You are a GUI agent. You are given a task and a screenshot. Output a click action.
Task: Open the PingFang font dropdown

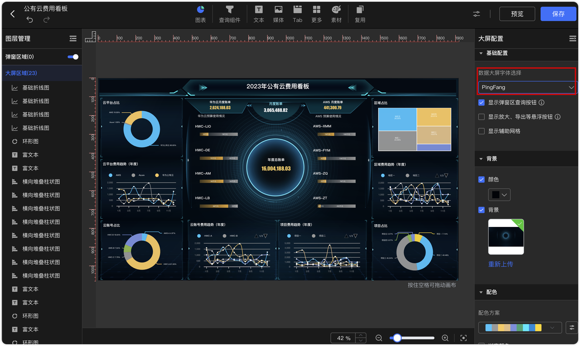tap(527, 87)
